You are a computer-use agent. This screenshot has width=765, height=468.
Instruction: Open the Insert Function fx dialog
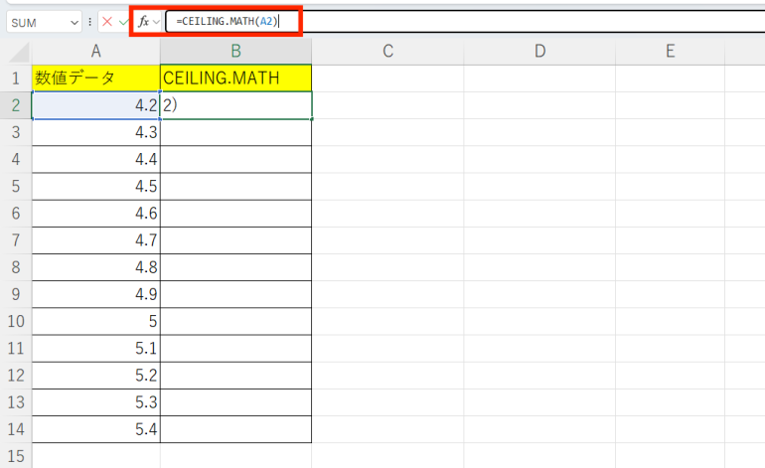click(x=143, y=21)
